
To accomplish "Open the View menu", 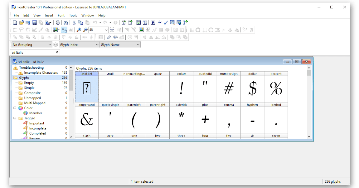I will click(37, 15).
